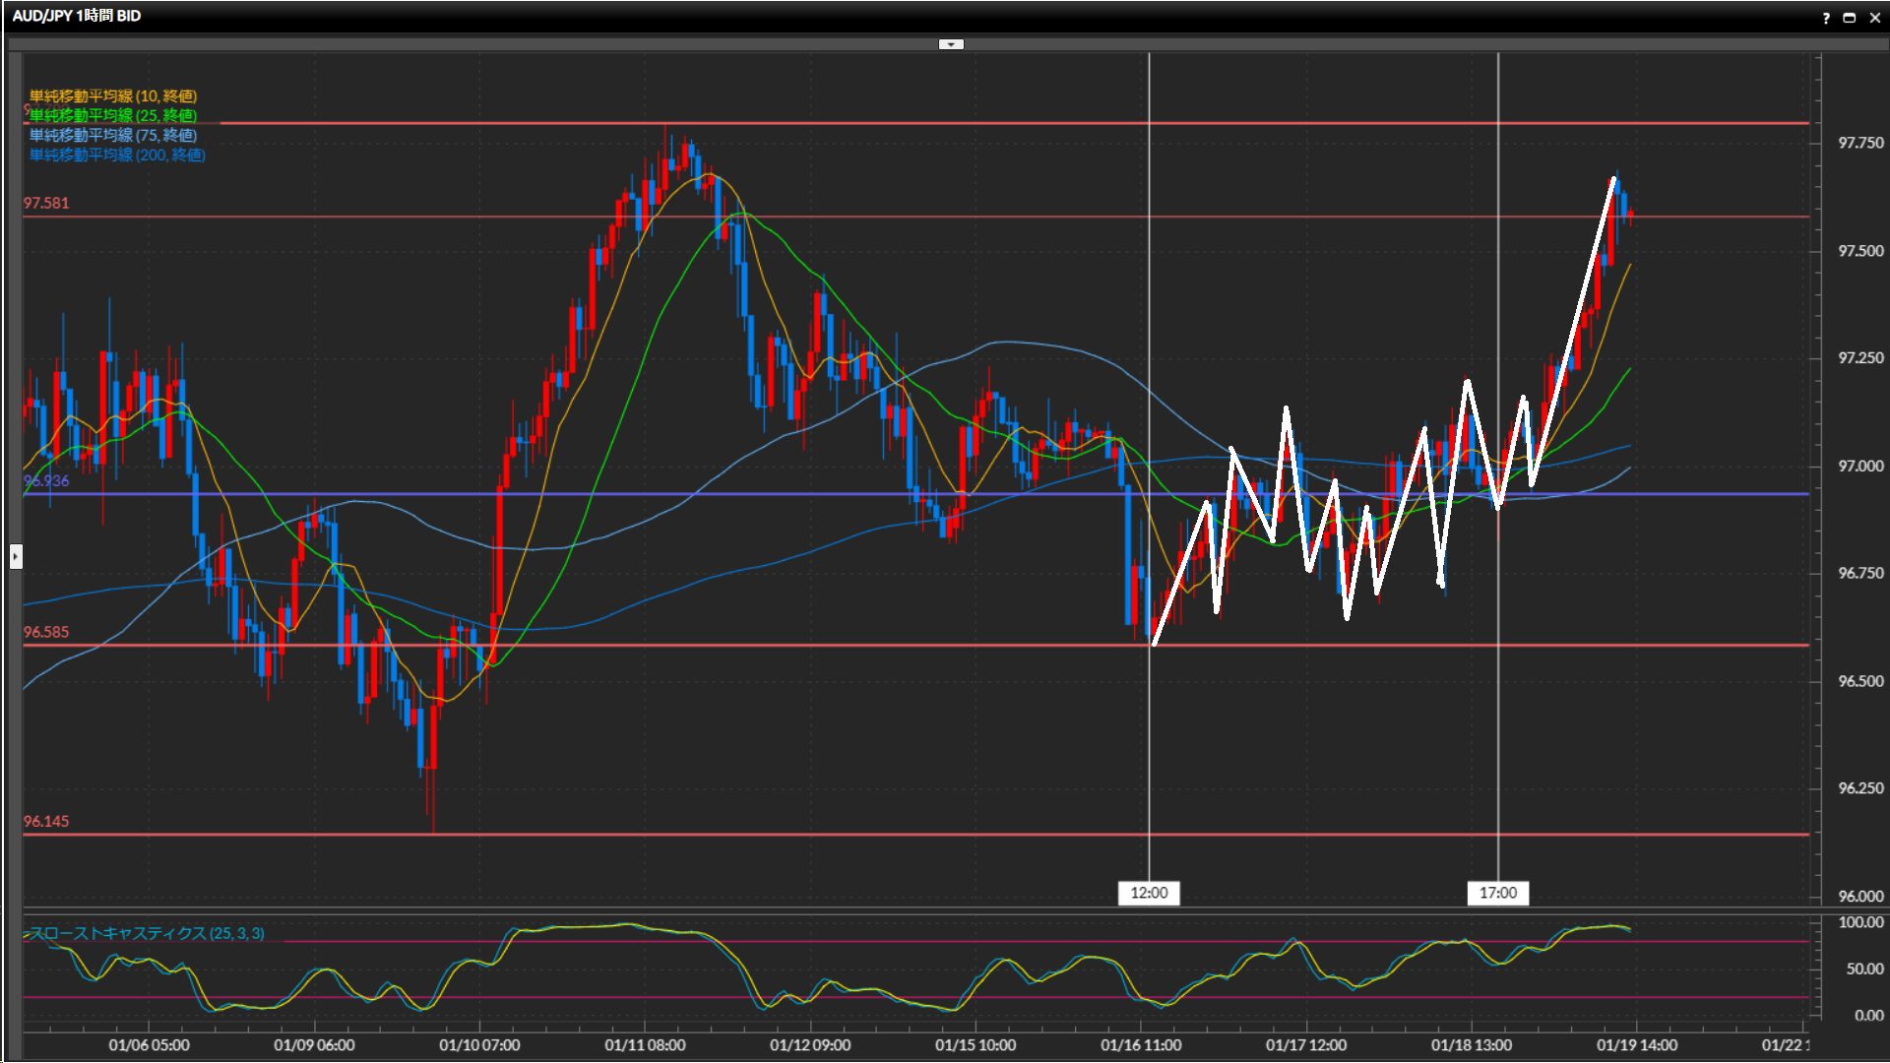The height and width of the screenshot is (1063, 1890).
Task: Click the AUD/JPY 1時間 BID title
Action: click(x=77, y=16)
